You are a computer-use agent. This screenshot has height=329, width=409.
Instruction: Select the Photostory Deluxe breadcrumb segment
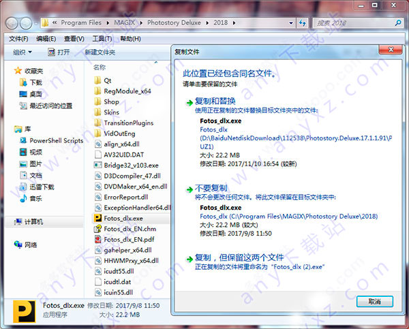click(x=174, y=22)
